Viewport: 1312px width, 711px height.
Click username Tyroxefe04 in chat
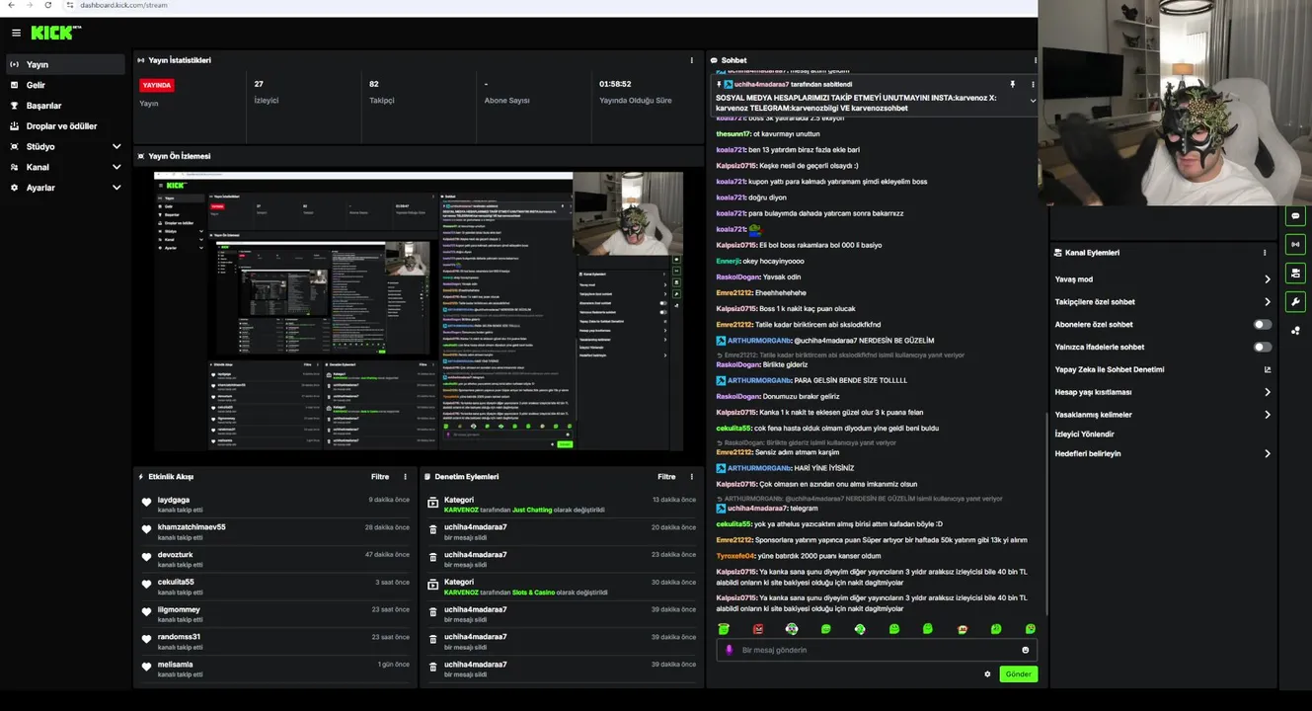[735, 556]
